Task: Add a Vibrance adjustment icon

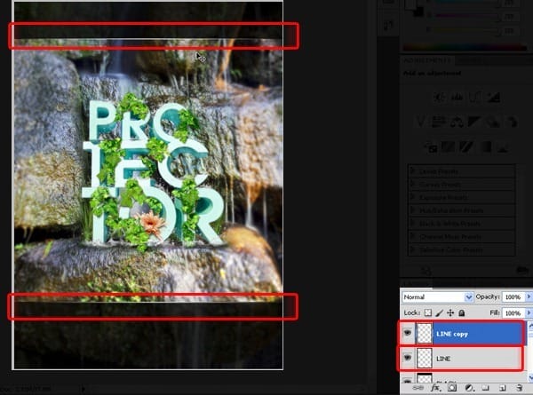Action: click(421, 122)
